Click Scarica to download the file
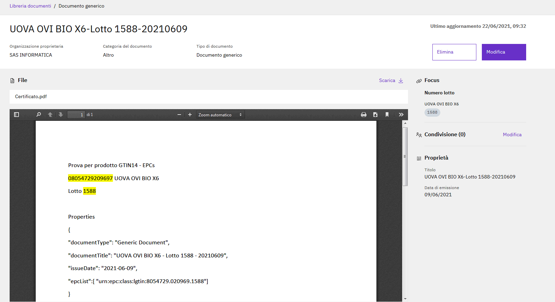Screen dimensions: 555x302 (391, 80)
